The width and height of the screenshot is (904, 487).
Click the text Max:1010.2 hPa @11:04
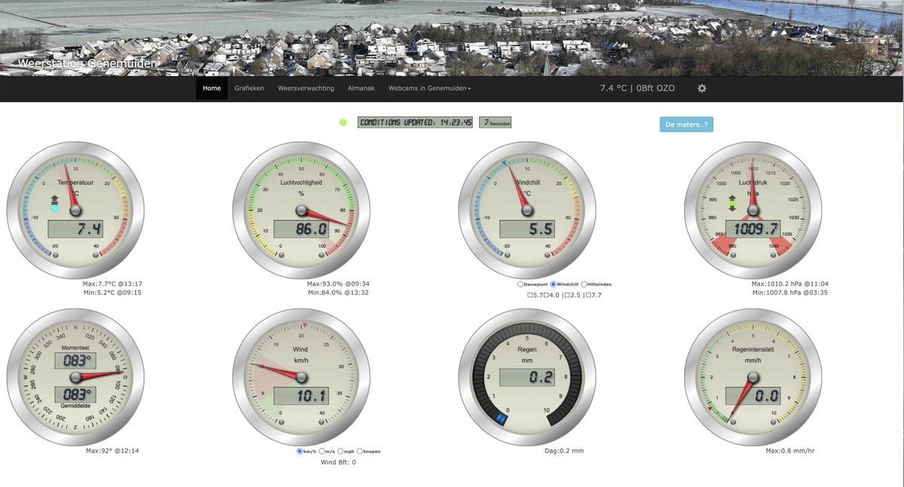coord(789,284)
